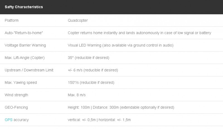This screenshot has width=223, height=129.
Task: Click Upstream / Downstream Limit label
Action: click(29, 70)
